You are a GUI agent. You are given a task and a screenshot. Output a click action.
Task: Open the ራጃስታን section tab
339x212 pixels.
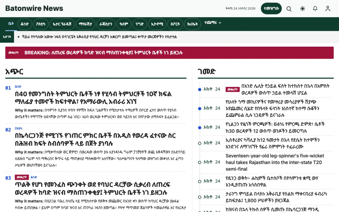click(106, 24)
